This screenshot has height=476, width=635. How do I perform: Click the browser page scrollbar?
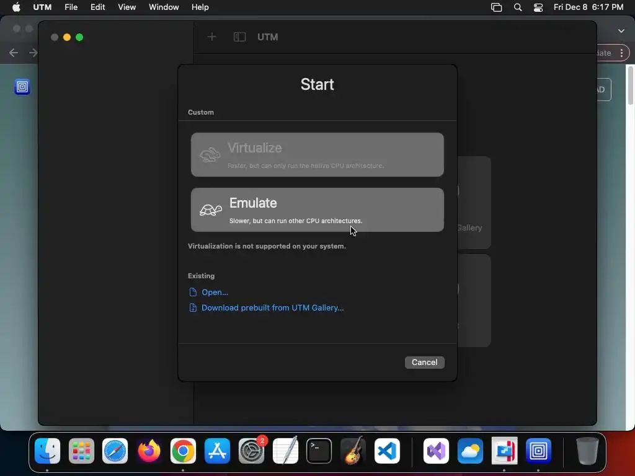click(x=630, y=86)
